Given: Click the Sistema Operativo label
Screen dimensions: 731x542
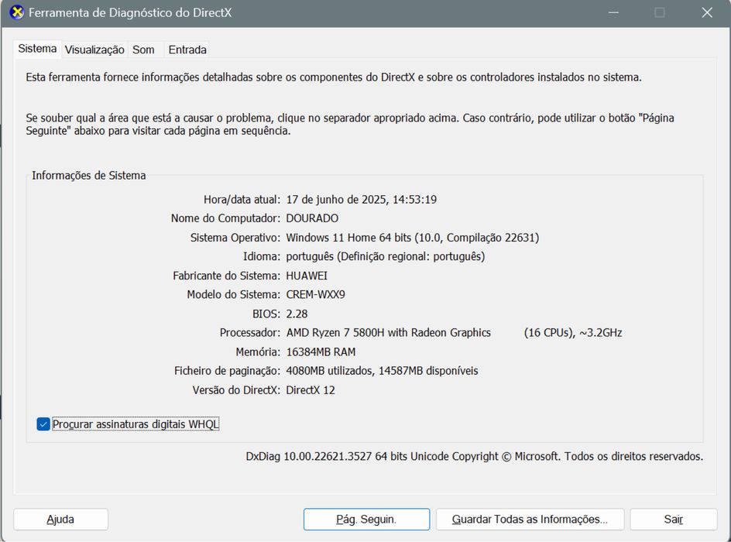Looking at the screenshot, I should [x=235, y=238].
